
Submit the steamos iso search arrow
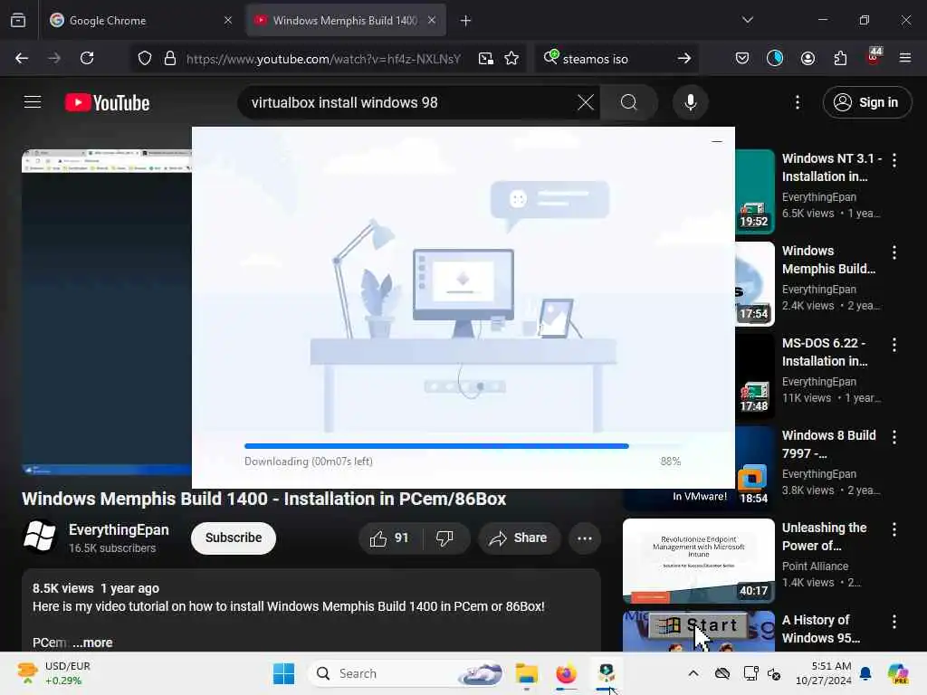tap(684, 58)
